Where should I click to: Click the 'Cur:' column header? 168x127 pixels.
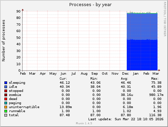[63, 79]
